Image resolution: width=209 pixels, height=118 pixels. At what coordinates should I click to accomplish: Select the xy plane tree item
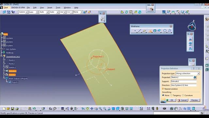(9, 38)
